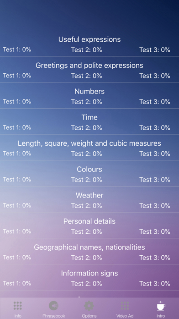Start Test 2 for Information signs

click(x=87, y=283)
